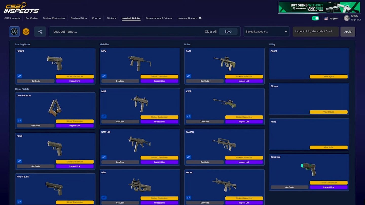Save the loadout with Save button

(x=228, y=32)
